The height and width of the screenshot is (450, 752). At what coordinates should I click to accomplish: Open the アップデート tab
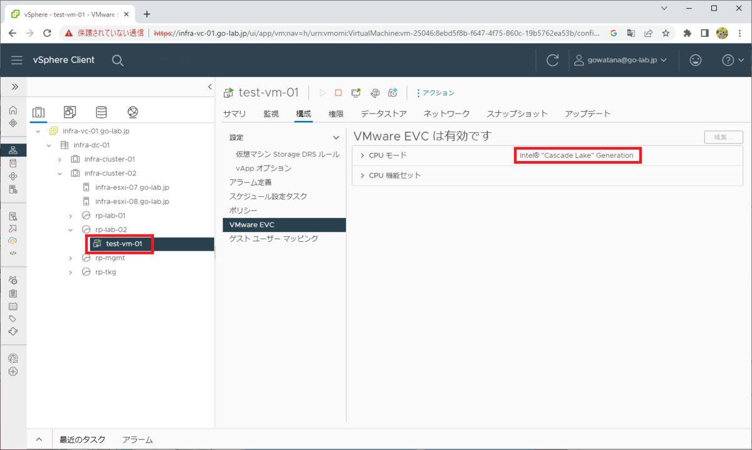click(x=588, y=113)
